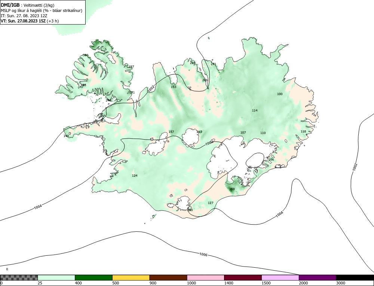Click the legend scale label 1400
Screen dimensions: 374x286
tap(229, 283)
